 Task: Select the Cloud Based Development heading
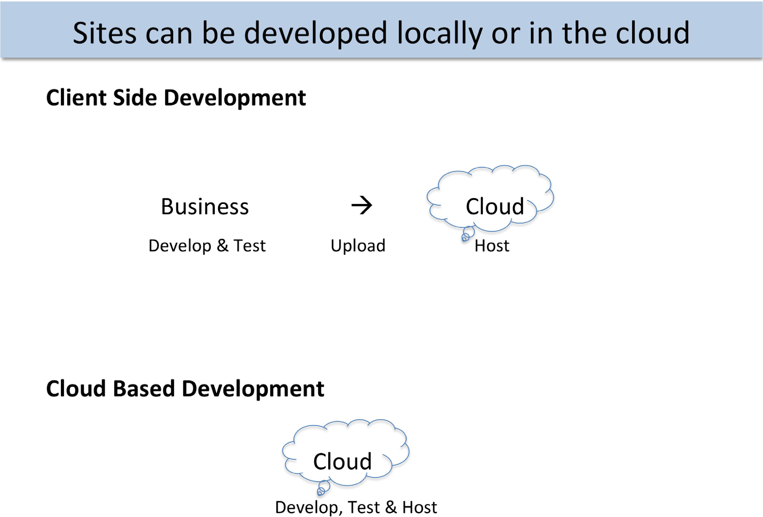[185, 389]
